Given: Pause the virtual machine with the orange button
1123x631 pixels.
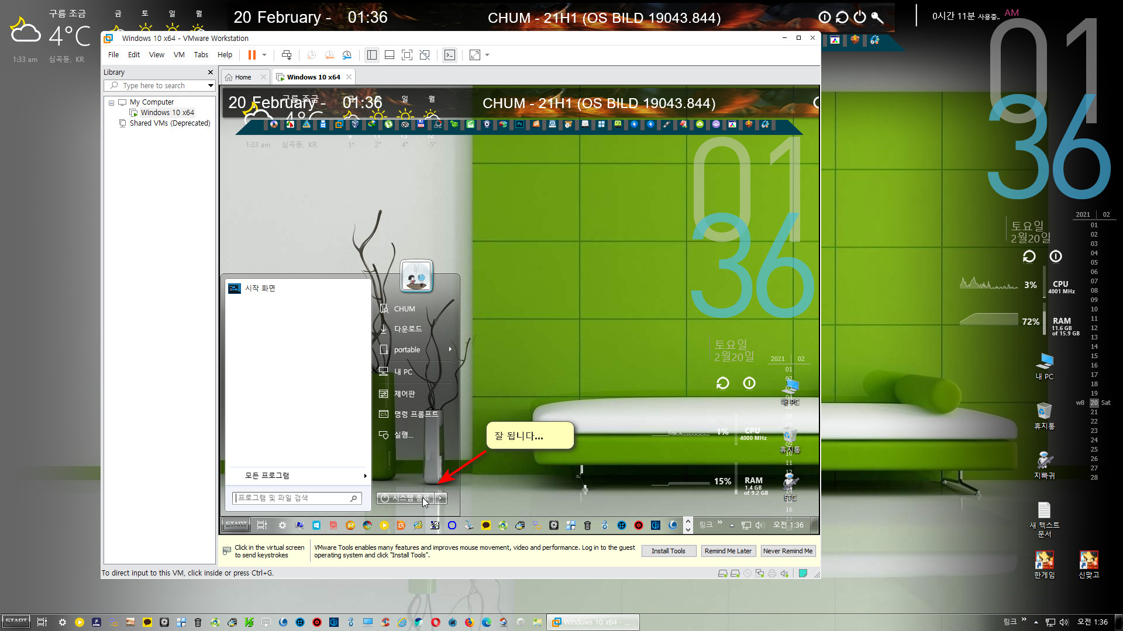Looking at the screenshot, I should tap(252, 55).
